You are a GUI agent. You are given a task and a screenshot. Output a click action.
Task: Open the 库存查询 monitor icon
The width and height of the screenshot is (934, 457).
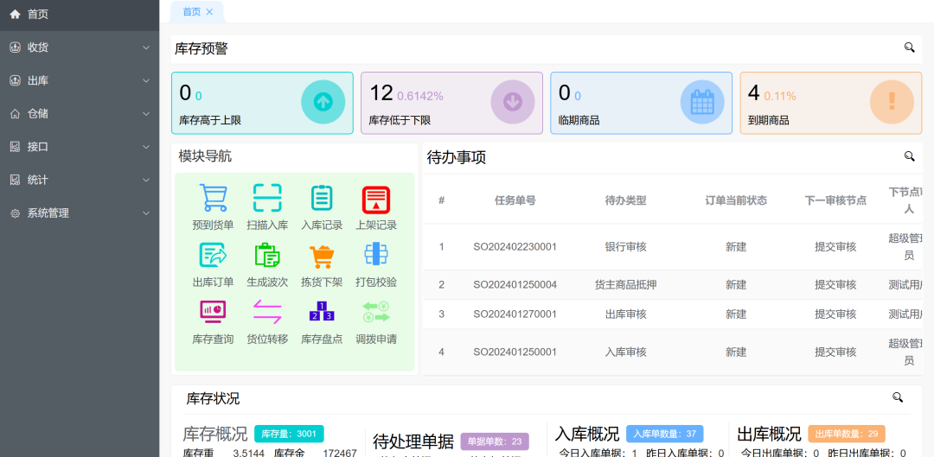[213, 312]
